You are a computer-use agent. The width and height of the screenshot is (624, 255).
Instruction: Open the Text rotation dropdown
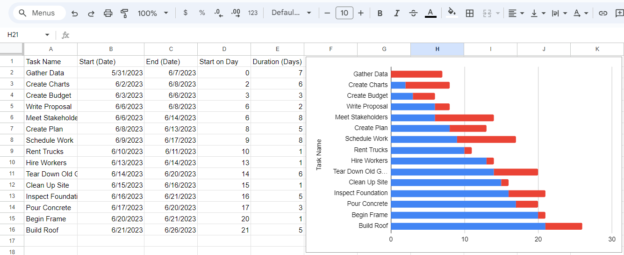tap(581, 13)
